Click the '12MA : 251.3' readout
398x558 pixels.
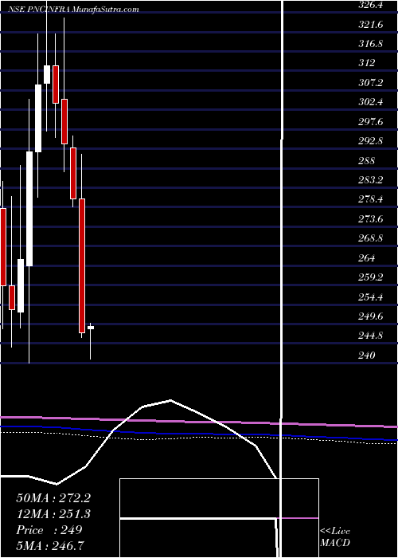[53, 514]
